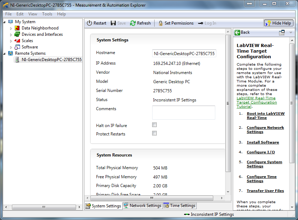Click the Refresh toolbar icon

coord(133,23)
